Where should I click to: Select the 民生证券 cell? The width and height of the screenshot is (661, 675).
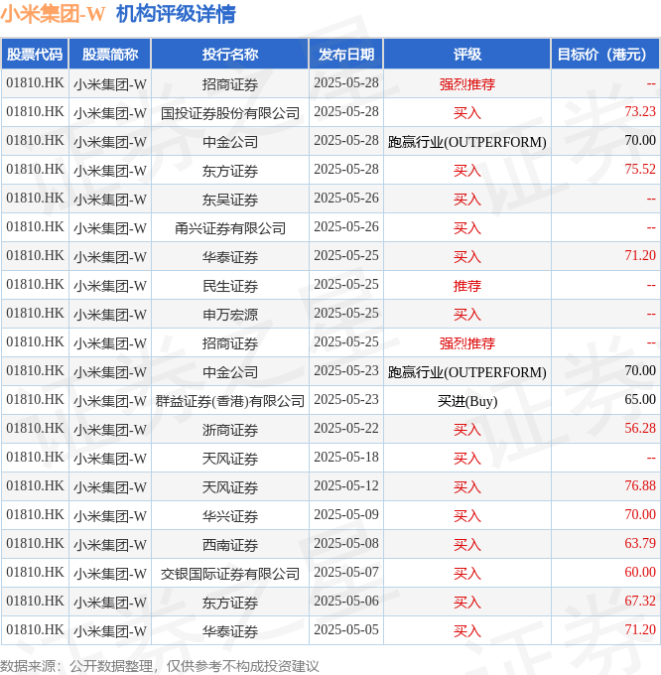[230, 286]
